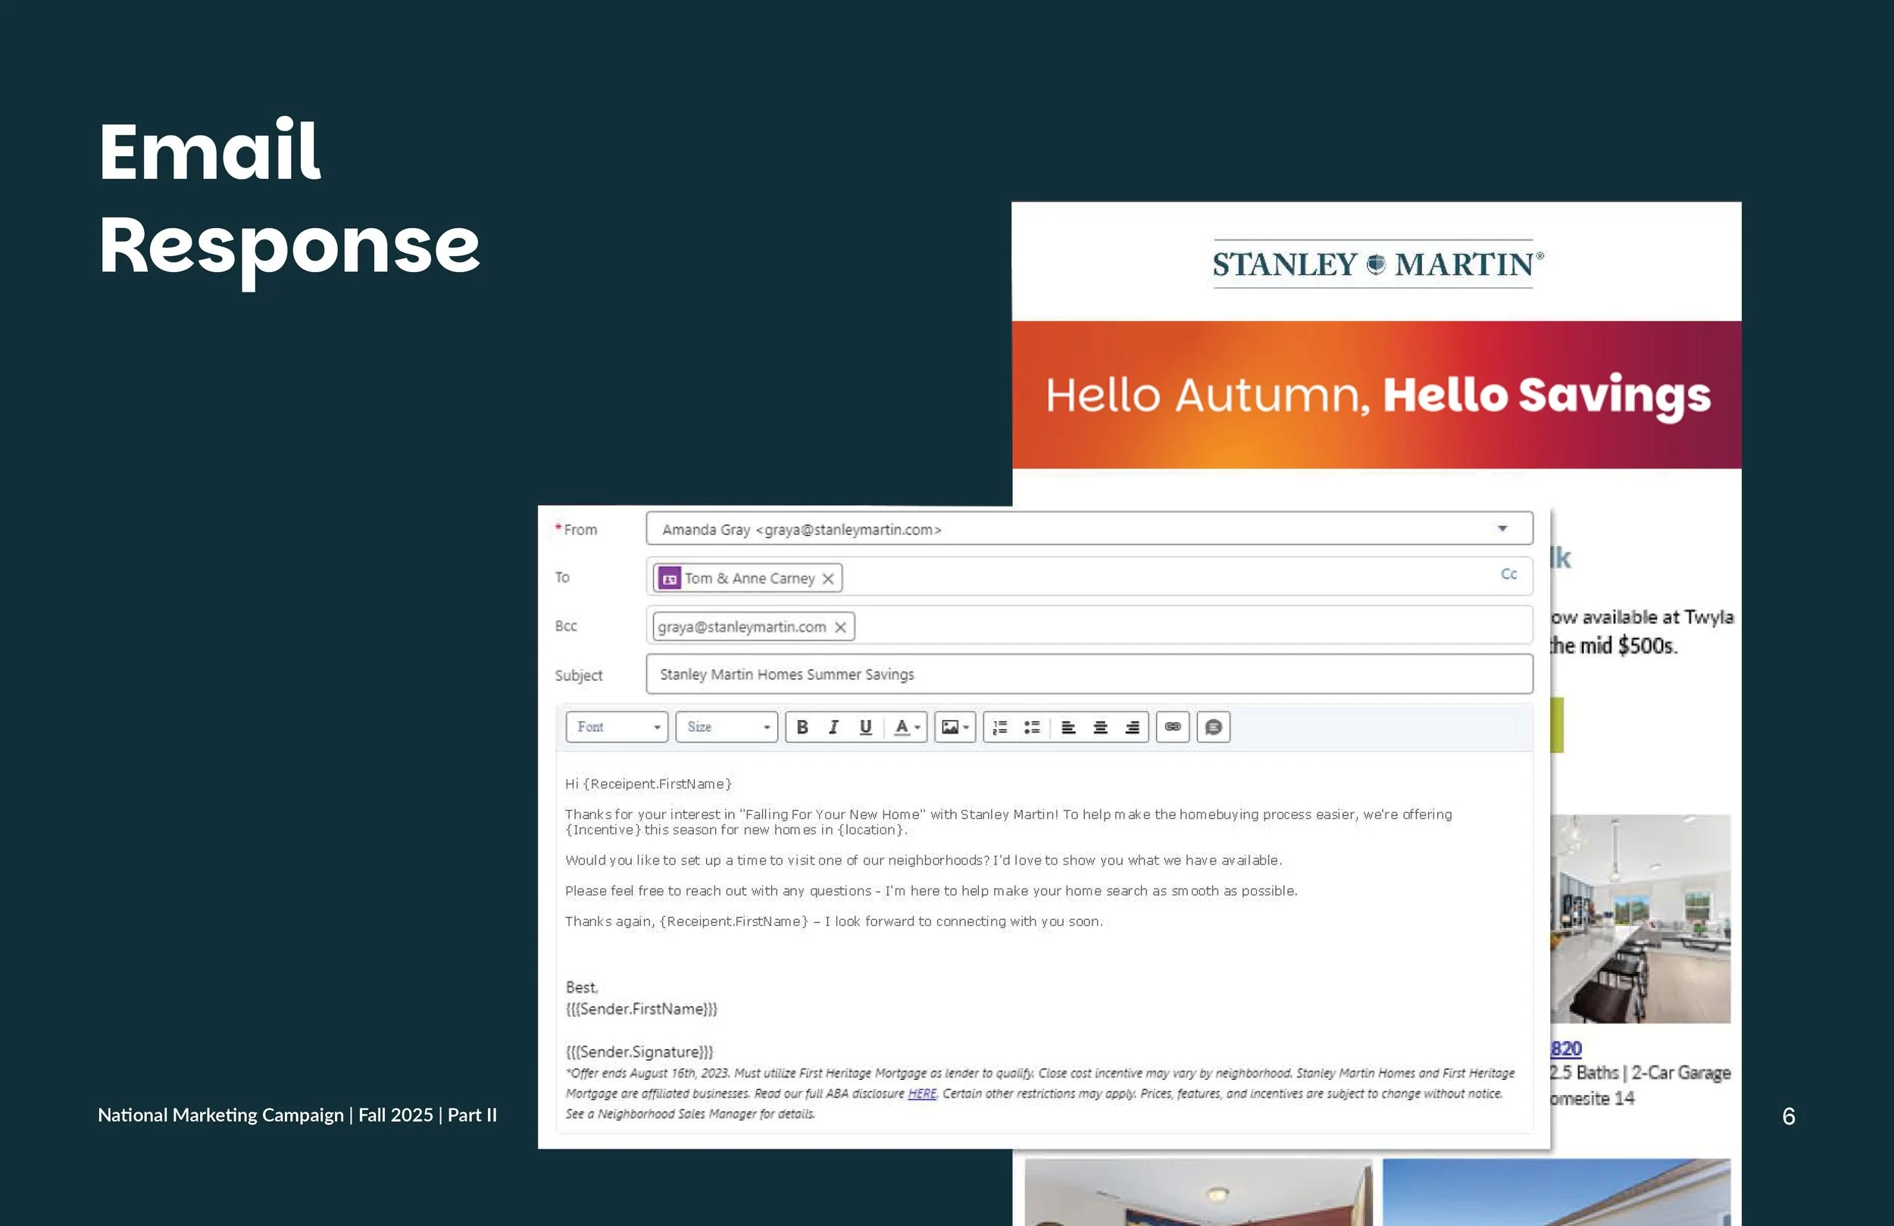Center align the email text
1894x1226 pixels.
(x=1101, y=727)
